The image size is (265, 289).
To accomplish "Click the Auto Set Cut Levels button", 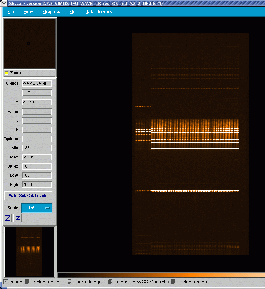I will pos(28,196).
